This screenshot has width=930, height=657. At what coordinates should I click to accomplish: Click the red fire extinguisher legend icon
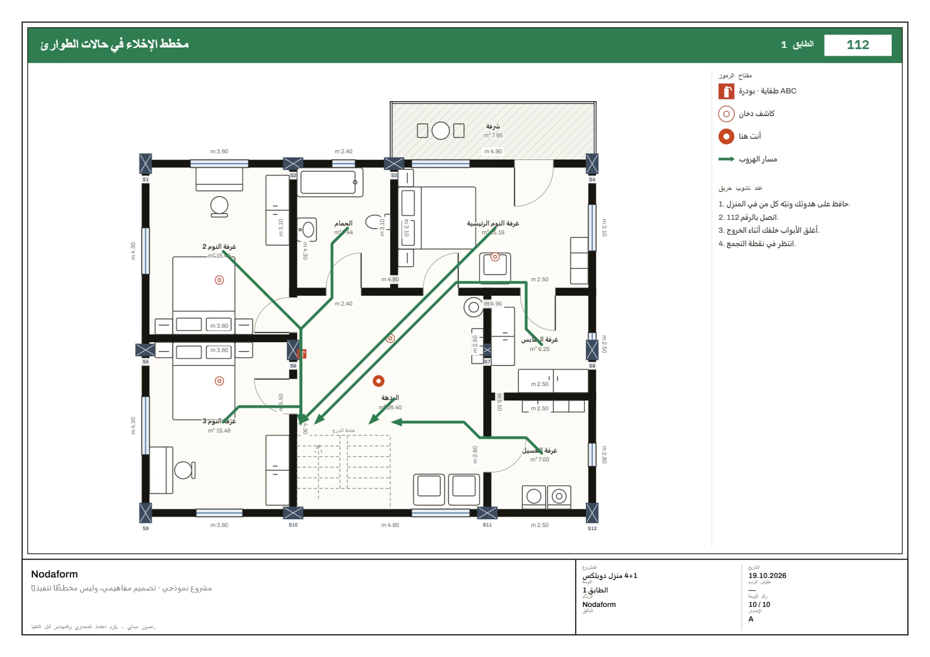coord(726,91)
